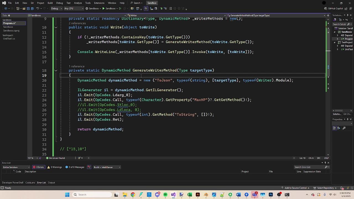Click the Save file toolbar icon
The width and height of the screenshot is (354, 199).
click(x=28, y=9)
